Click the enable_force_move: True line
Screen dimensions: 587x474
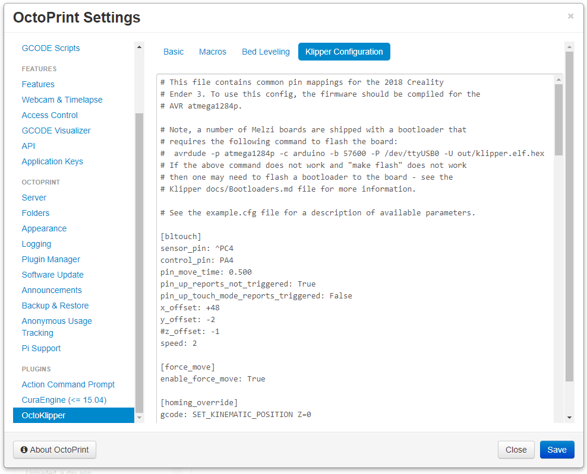[x=213, y=379]
